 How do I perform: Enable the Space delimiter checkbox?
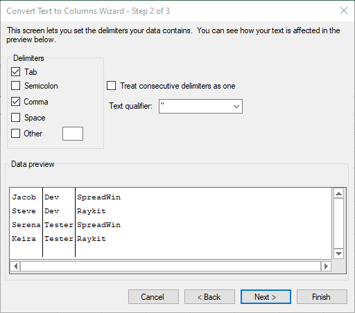coord(15,118)
